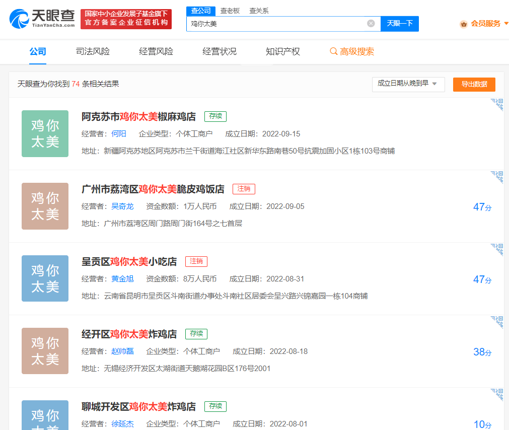Click the 天眼一下 search button

point(400,24)
